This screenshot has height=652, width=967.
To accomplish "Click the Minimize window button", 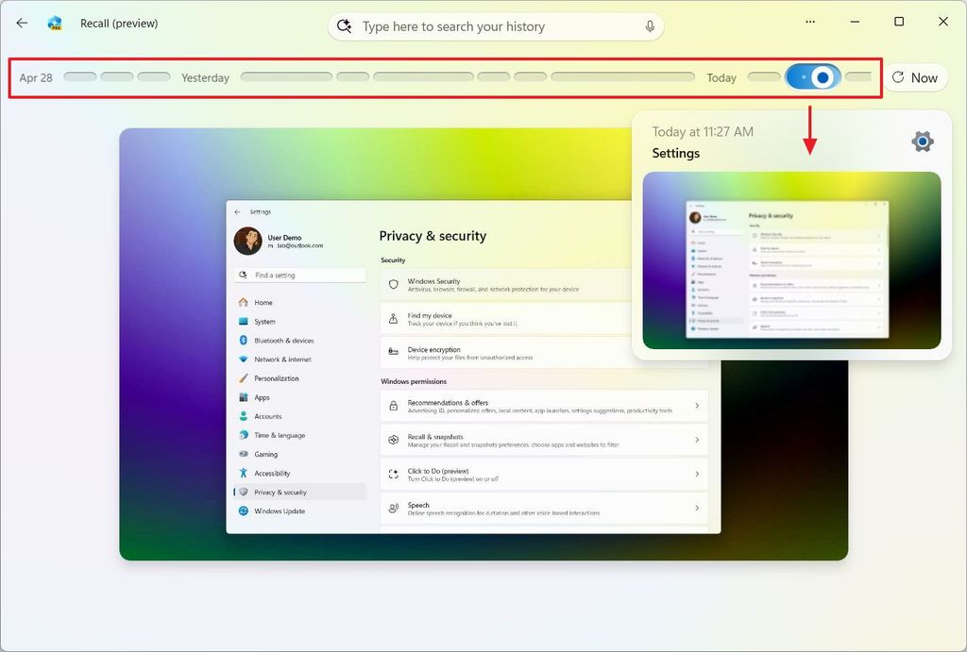I will (x=855, y=22).
